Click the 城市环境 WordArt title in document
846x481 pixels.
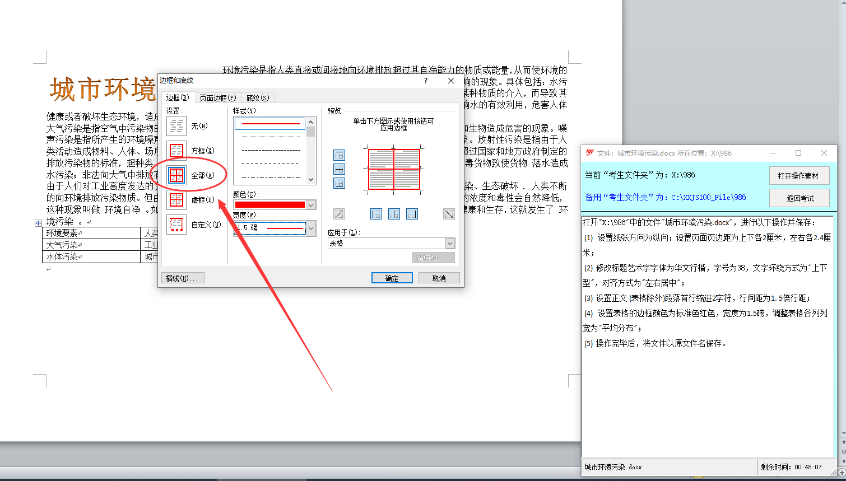click(103, 90)
